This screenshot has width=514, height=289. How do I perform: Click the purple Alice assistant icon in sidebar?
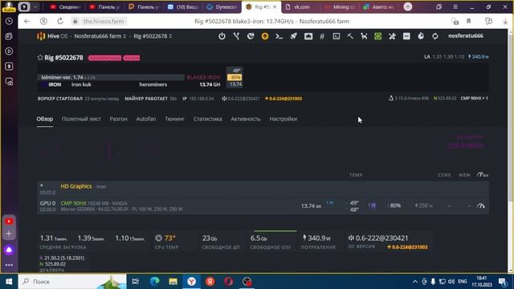(9, 250)
